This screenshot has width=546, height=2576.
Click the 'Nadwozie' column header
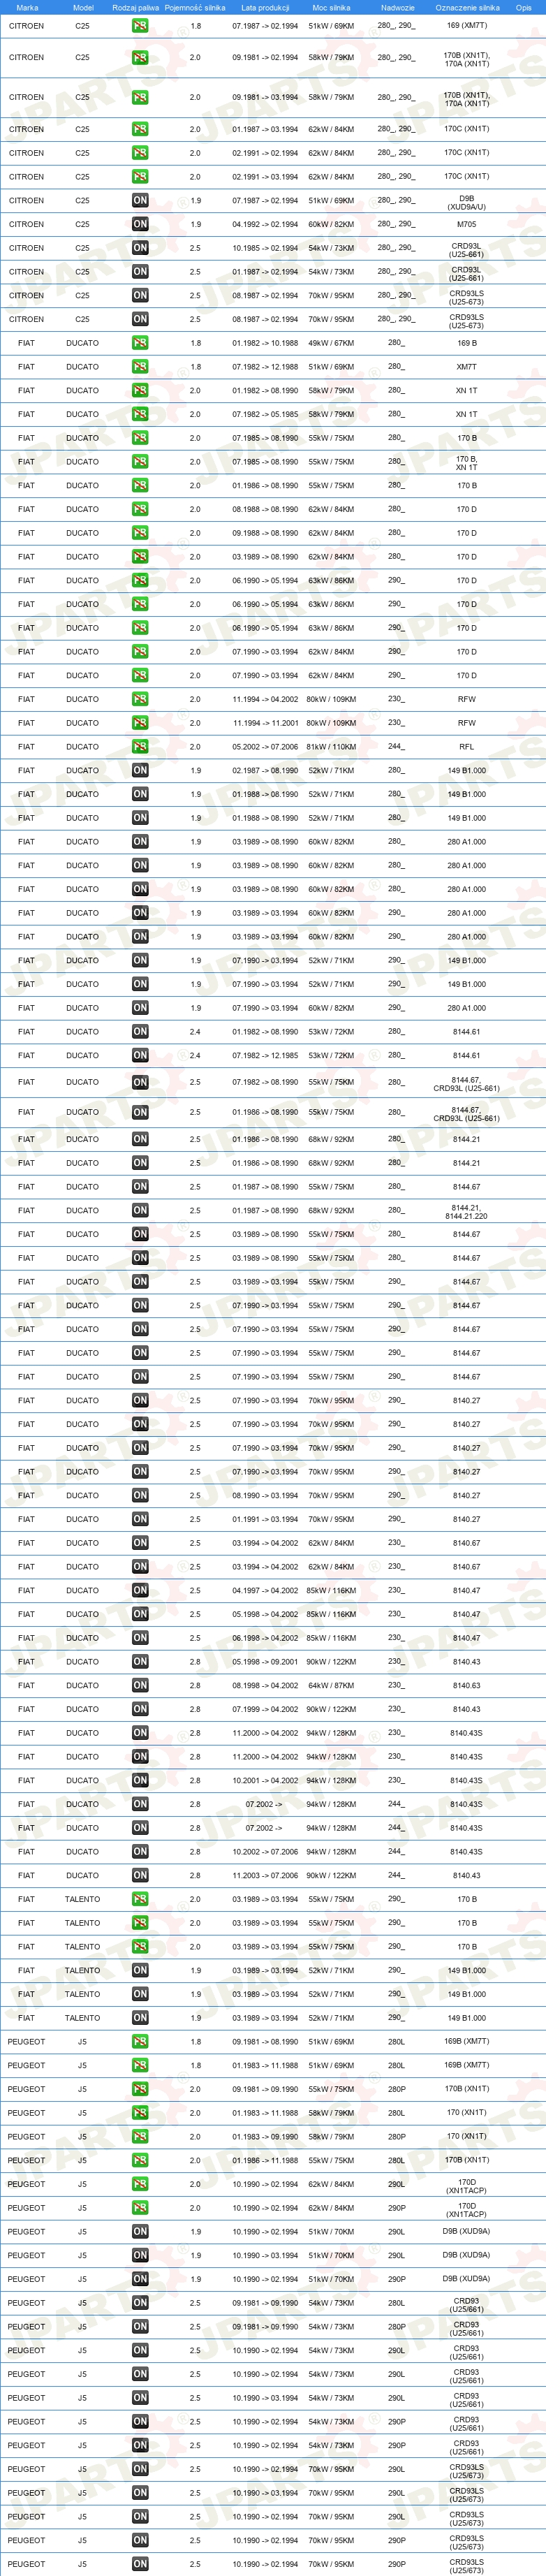397,7
